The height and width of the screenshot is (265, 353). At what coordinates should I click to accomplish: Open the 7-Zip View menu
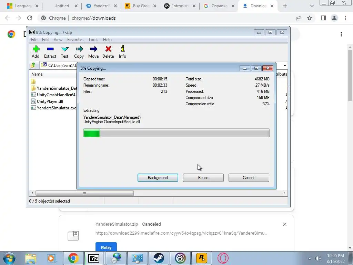[x=58, y=40]
